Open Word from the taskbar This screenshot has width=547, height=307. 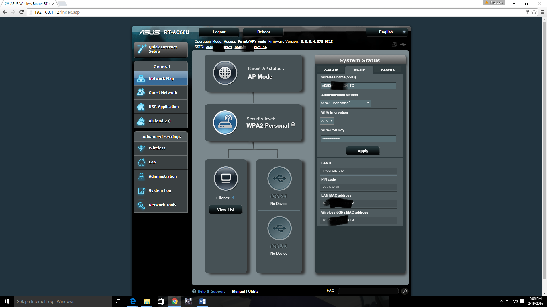[202, 301]
